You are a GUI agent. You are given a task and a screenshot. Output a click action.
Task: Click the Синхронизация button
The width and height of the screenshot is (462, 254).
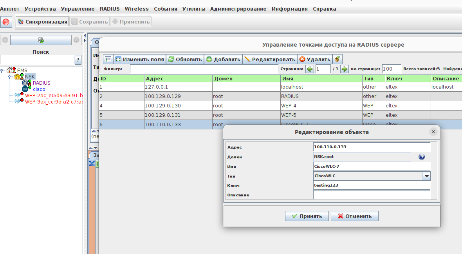pyautogui.click(x=42, y=22)
